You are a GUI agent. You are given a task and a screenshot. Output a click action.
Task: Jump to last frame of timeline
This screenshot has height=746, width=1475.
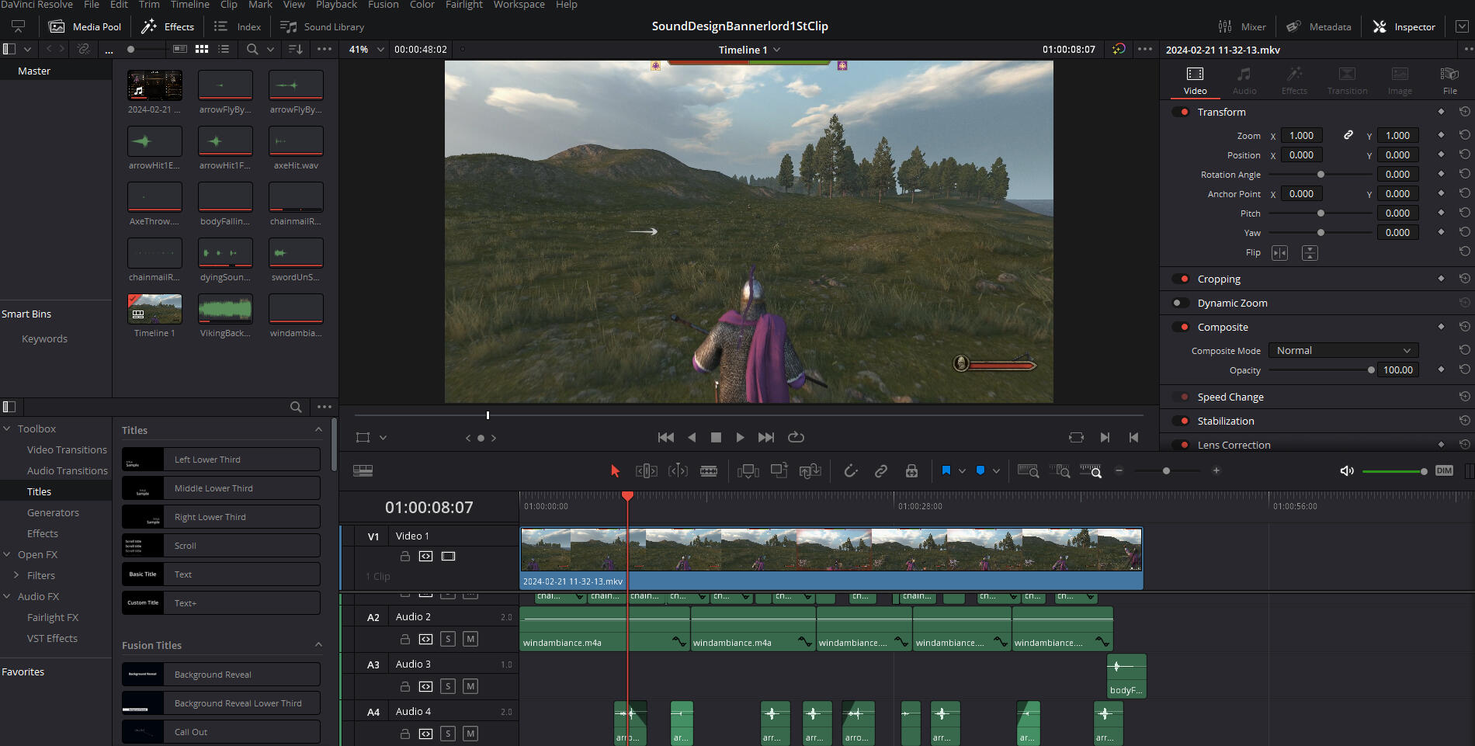point(765,437)
